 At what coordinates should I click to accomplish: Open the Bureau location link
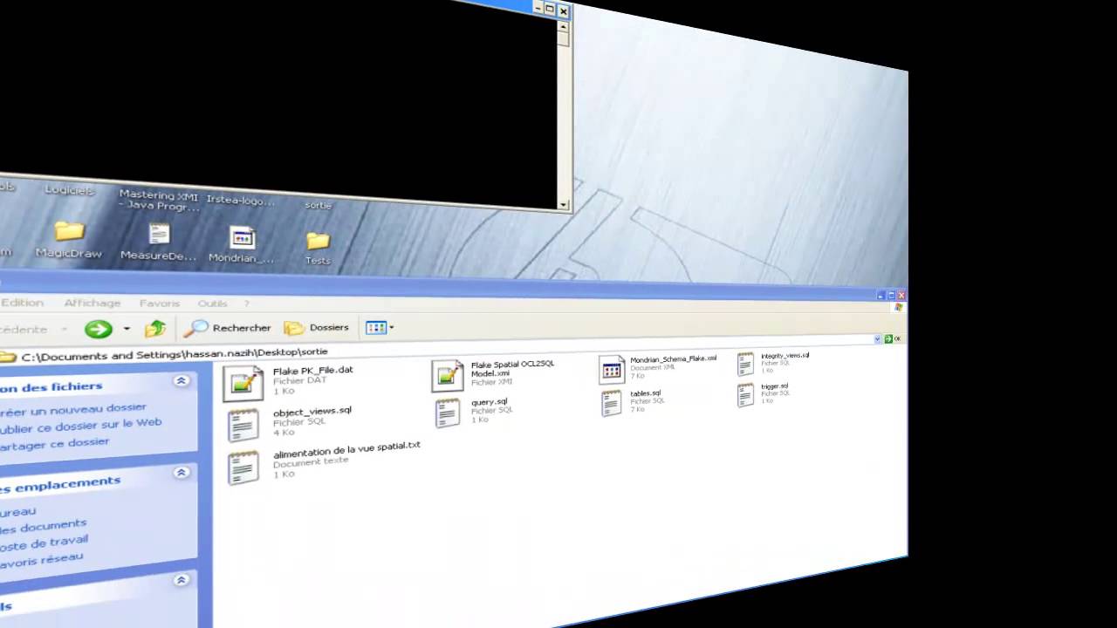[17, 512]
